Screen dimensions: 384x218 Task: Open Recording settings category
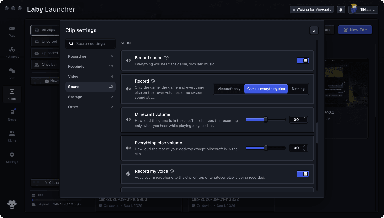(x=91, y=57)
